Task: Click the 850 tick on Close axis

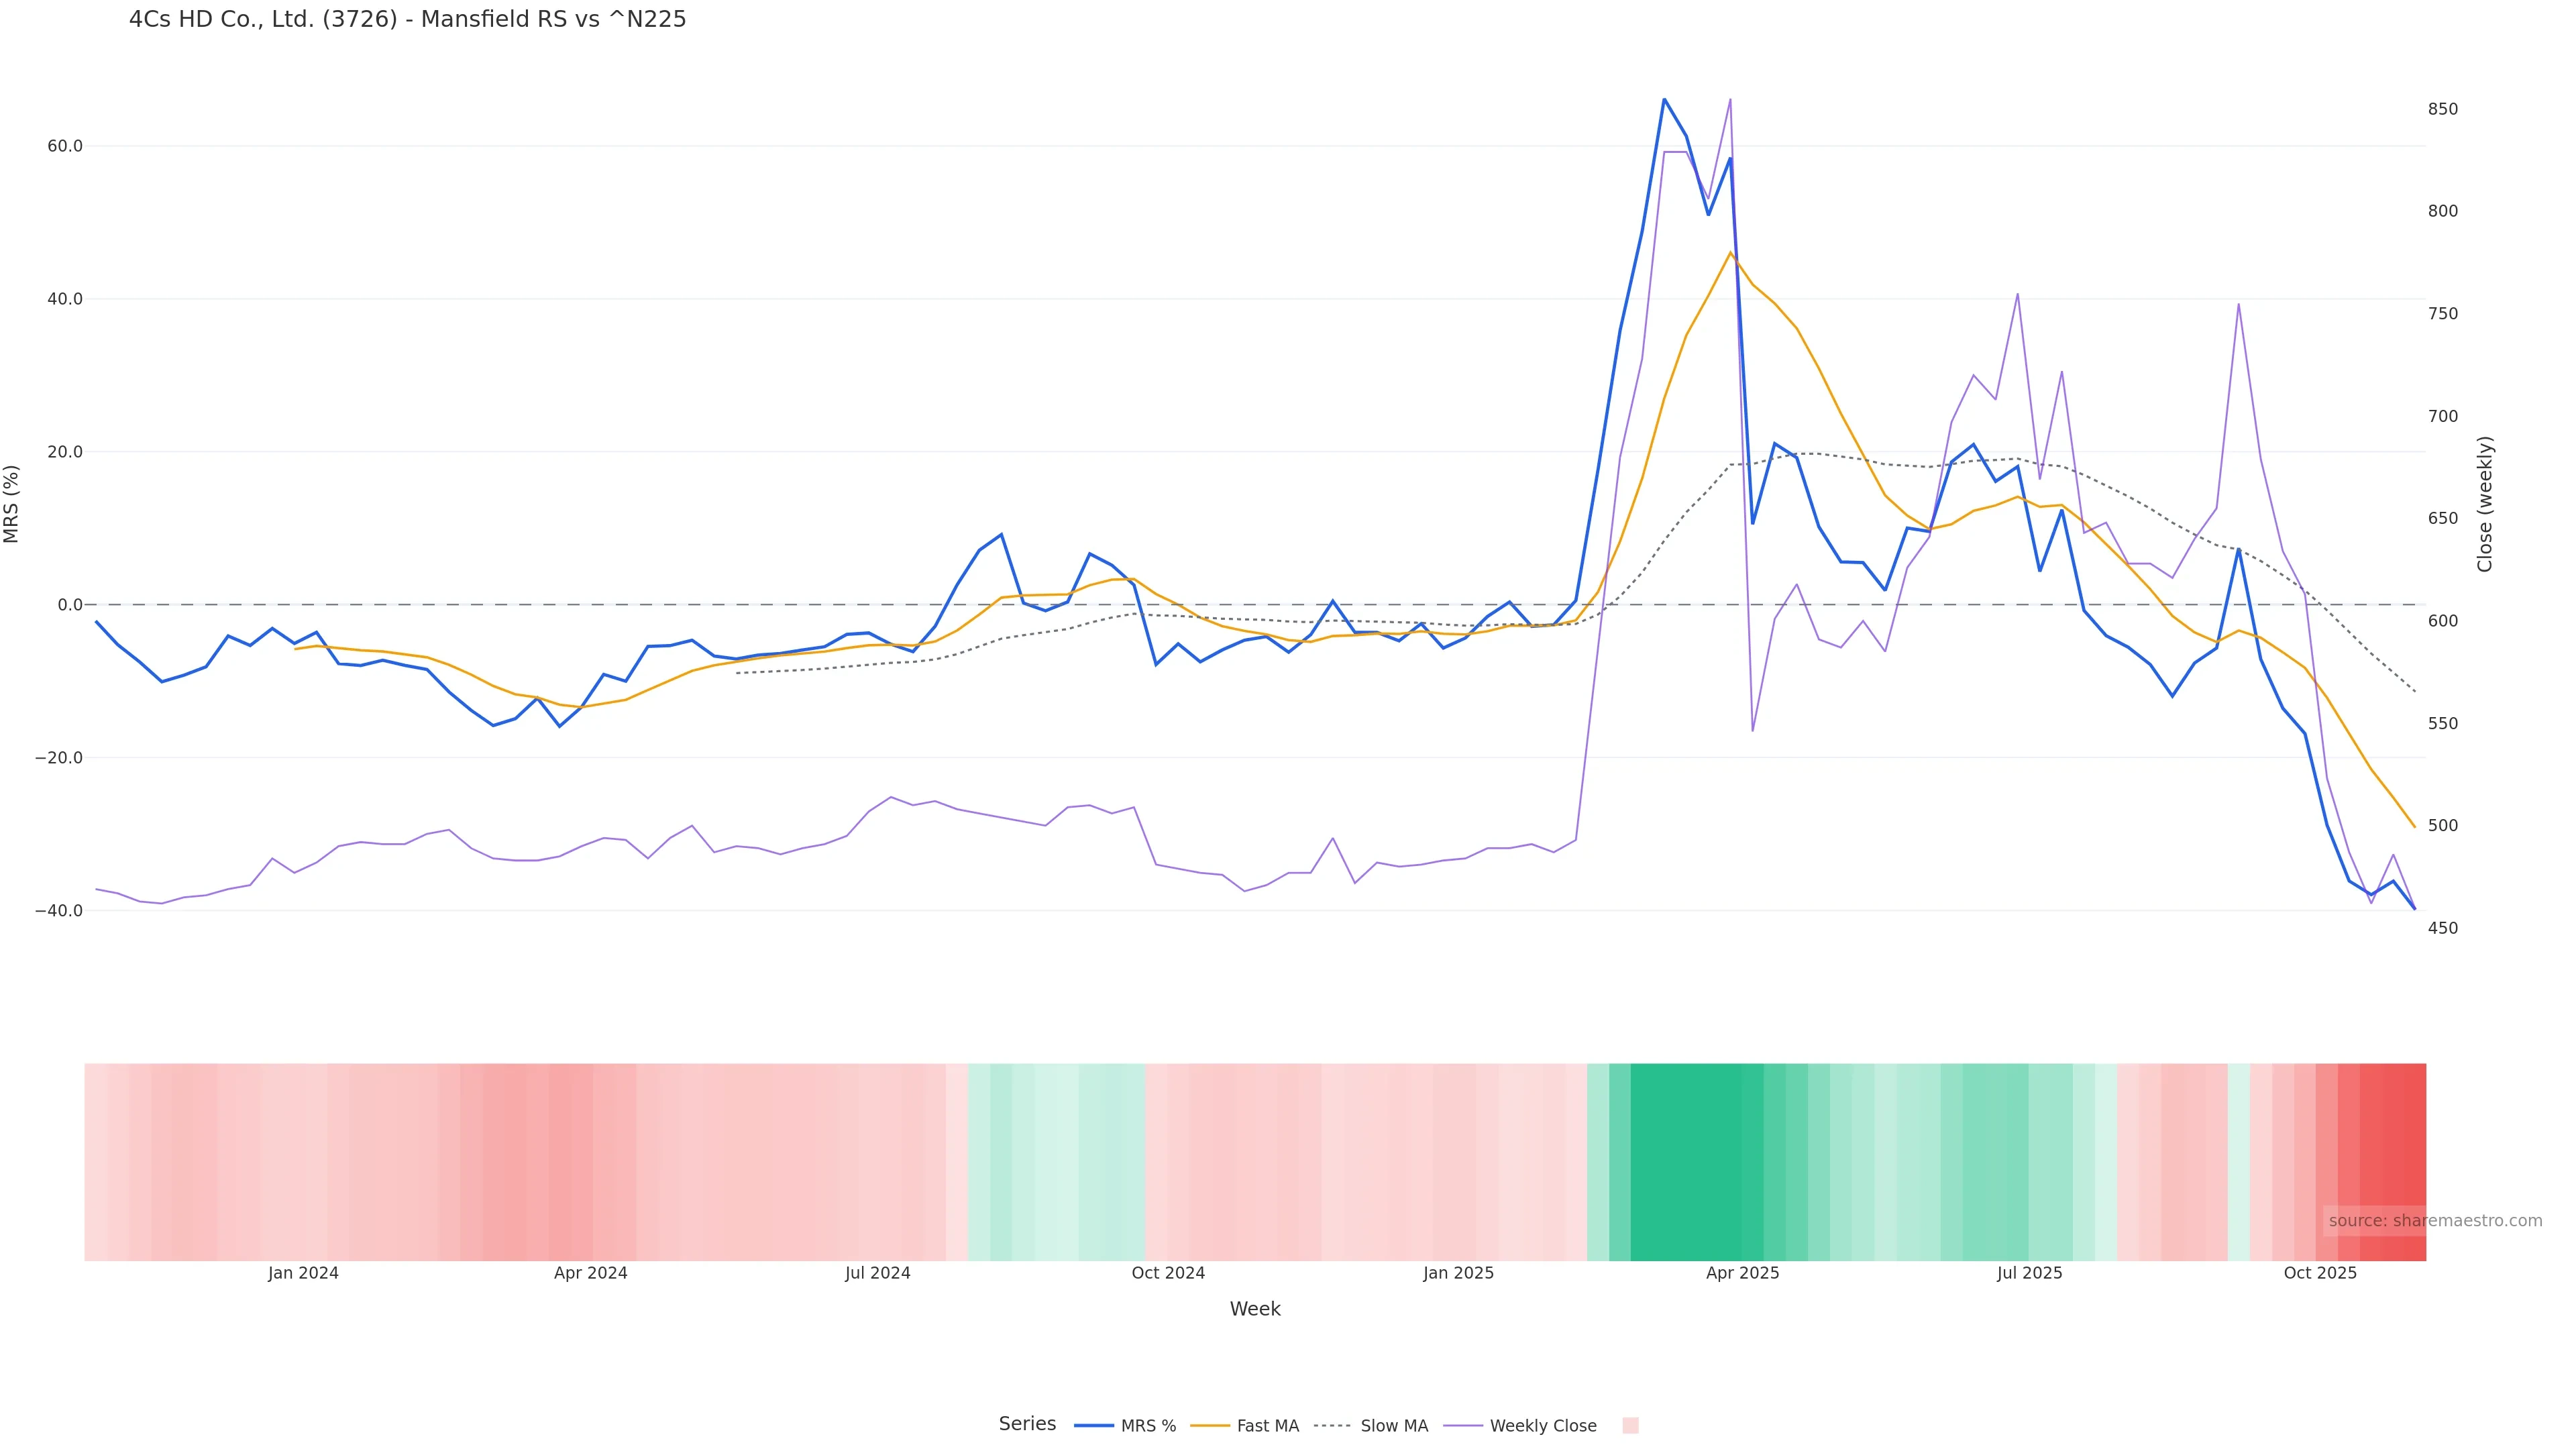Action: tap(2442, 109)
